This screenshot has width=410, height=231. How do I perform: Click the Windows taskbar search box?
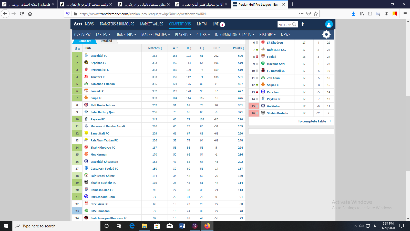tap(56, 226)
